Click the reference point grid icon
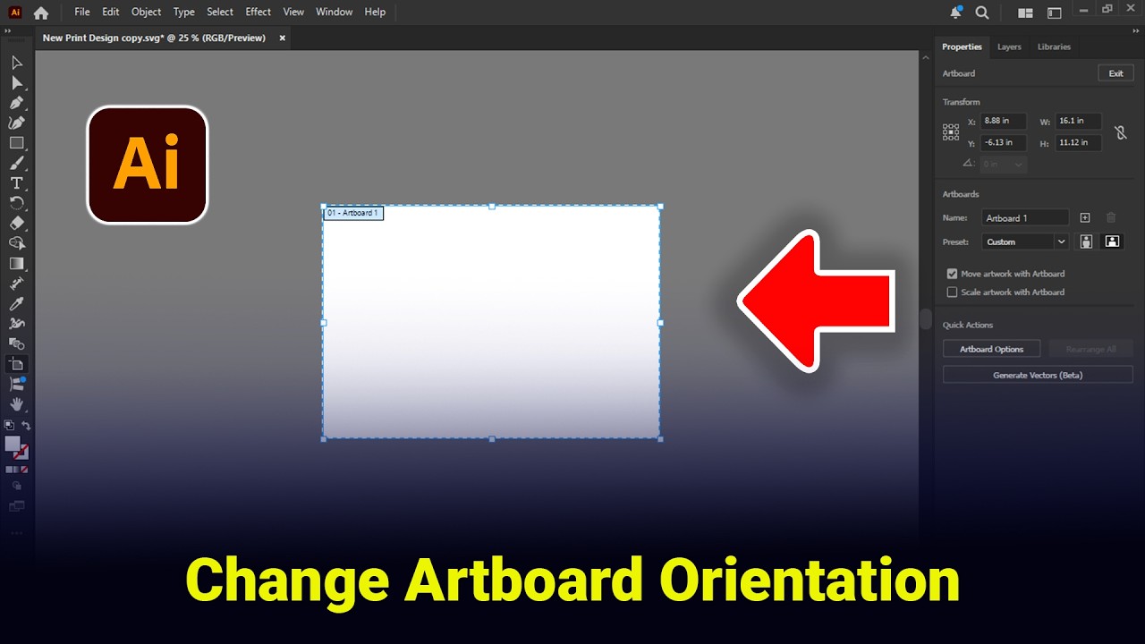Image resolution: width=1145 pixels, height=644 pixels. pyautogui.click(x=951, y=131)
